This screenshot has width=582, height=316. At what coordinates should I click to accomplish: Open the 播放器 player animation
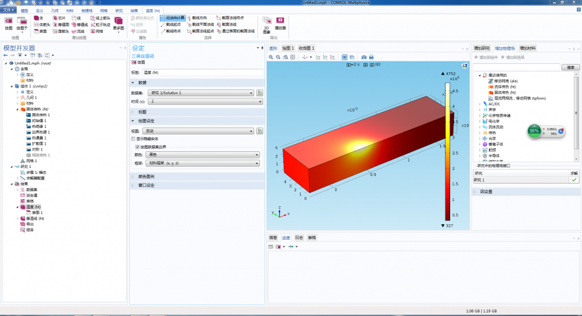tap(280, 23)
